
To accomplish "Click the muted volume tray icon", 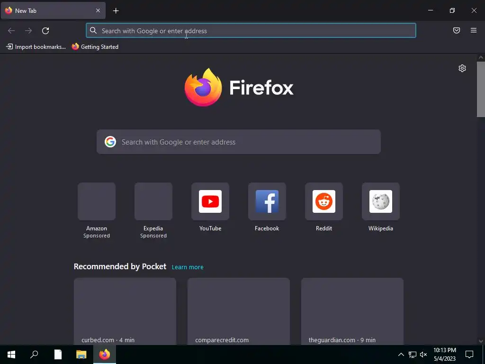I will tap(423, 355).
